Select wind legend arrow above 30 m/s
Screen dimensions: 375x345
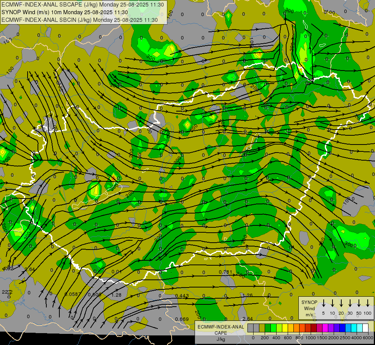tap(350, 303)
